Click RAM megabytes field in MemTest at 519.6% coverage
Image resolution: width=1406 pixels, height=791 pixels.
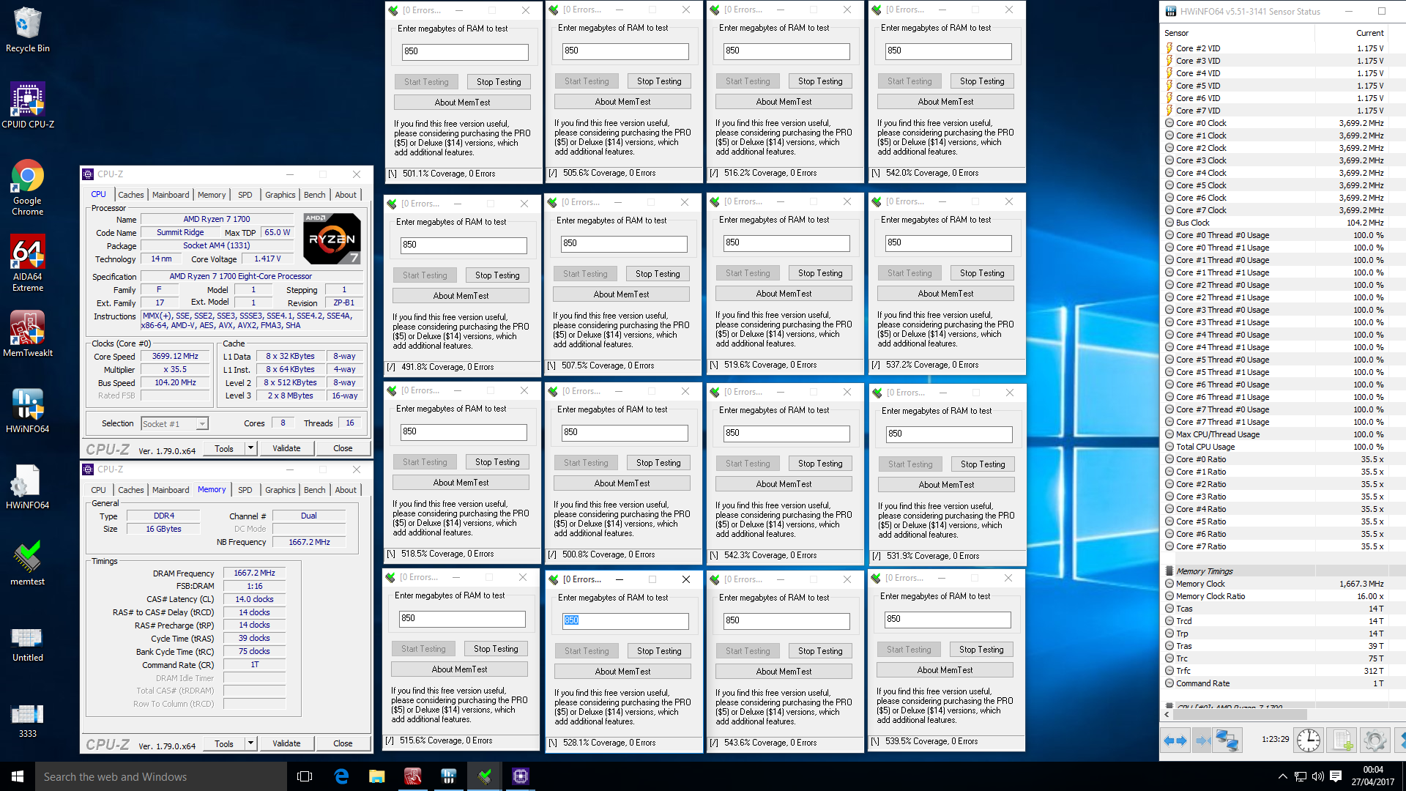(x=786, y=242)
